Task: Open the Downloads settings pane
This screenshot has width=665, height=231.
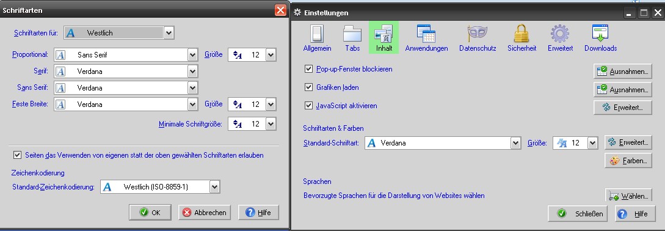Action: [600, 38]
